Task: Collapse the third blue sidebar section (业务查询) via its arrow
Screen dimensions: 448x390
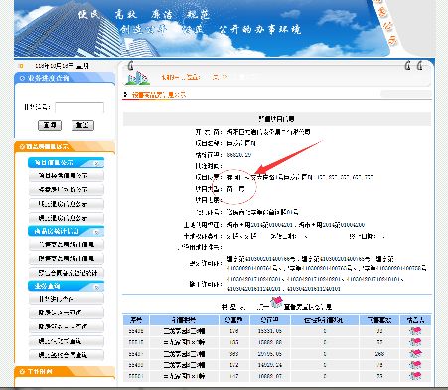Action: [x=96, y=287]
